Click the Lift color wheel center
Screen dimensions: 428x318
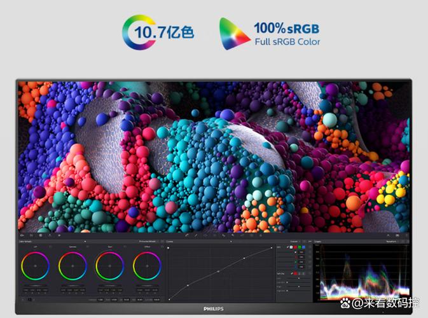36,265
